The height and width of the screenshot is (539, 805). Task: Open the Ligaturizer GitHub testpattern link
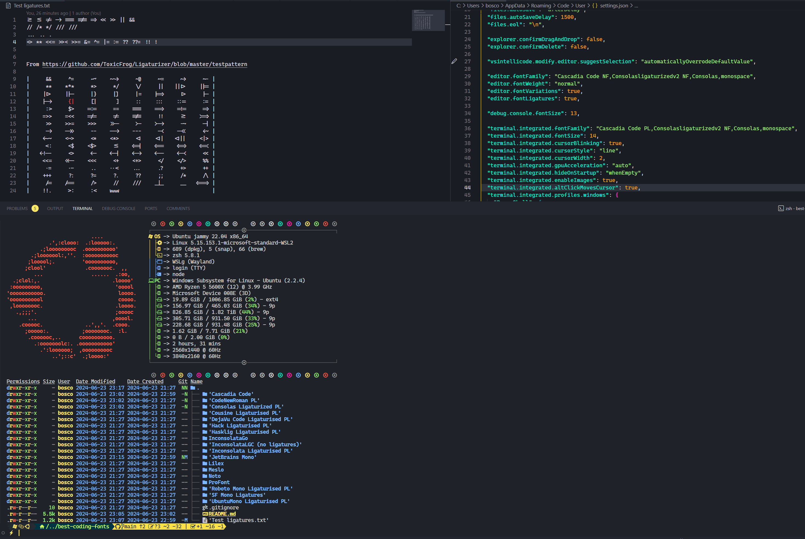pos(145,64)
